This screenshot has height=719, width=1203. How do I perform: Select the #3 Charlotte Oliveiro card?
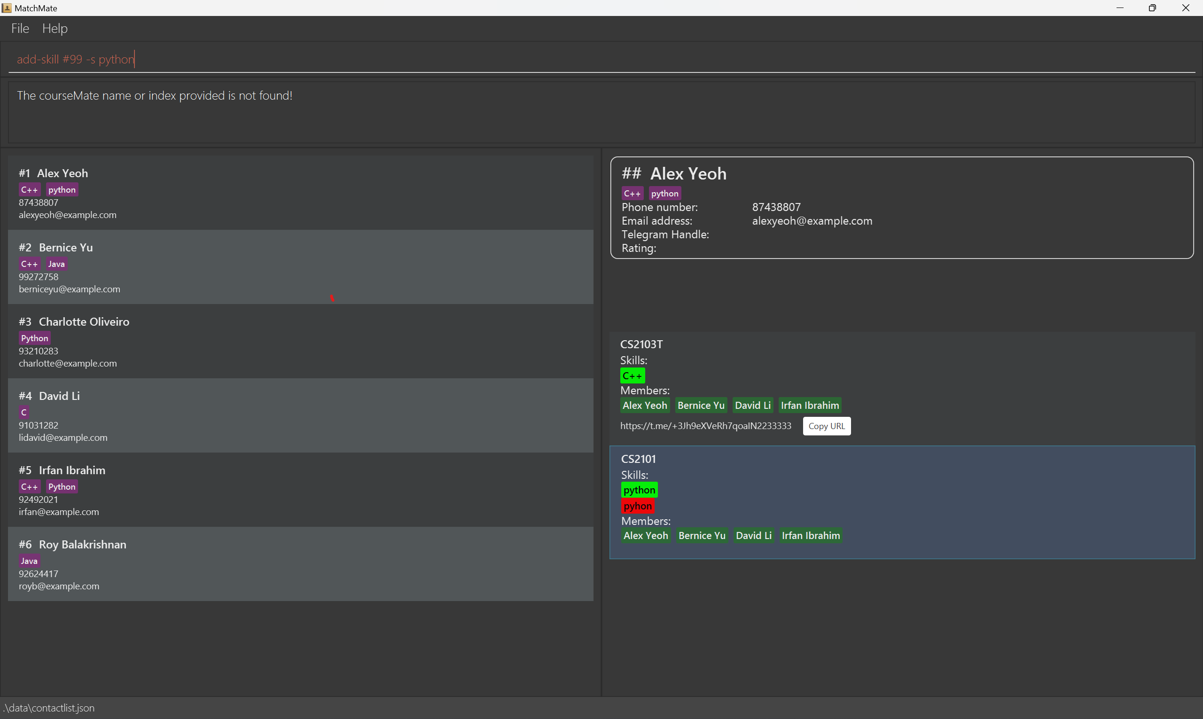[300, 341]
